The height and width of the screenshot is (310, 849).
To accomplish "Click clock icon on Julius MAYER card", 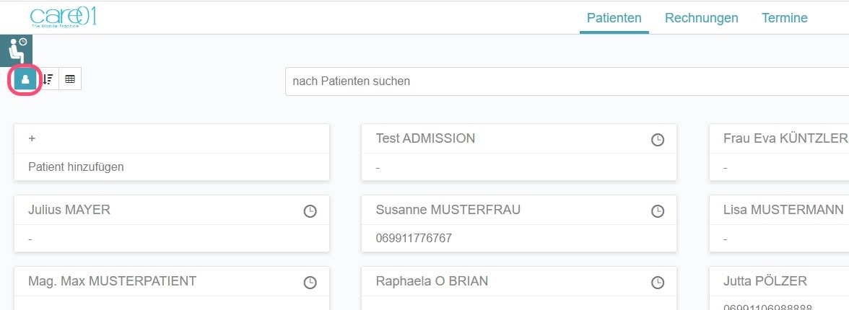I will (310, 211).
